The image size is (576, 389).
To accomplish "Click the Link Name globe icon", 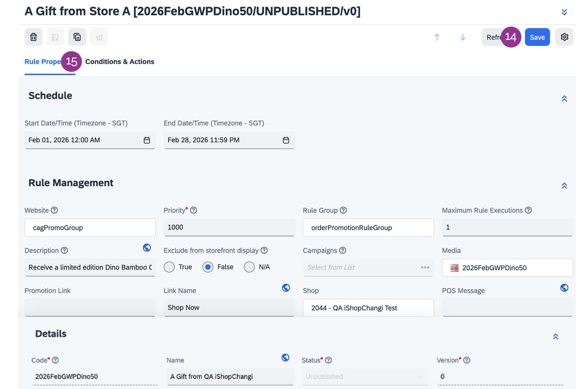I will 286,288.
